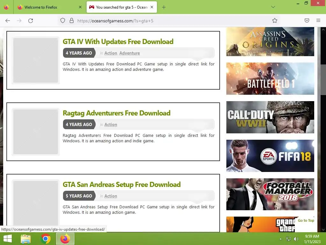The height and width of the screenshot is (245, 326).
Task: Restore down the Firefox window
Action: pos(306,3)
